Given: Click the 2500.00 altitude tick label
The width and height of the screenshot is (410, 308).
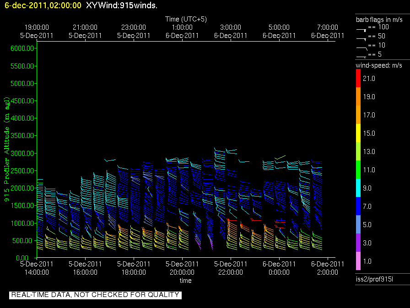Looking at the screenshot, I should pyautogui.click(x=22, y=171).
